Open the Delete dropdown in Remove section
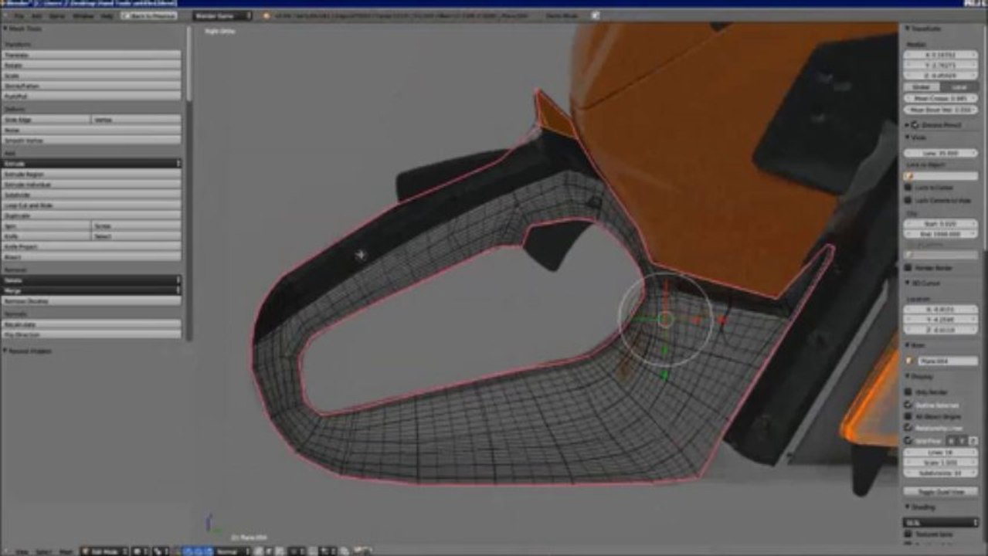This screenshot has height=556, width=988. point(92,280)
